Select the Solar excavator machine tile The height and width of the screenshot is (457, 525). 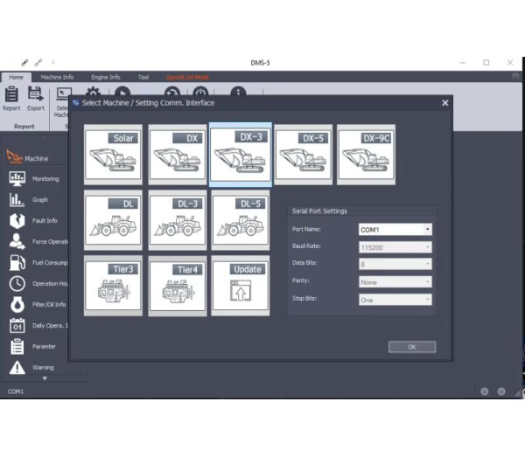(113, 155)
